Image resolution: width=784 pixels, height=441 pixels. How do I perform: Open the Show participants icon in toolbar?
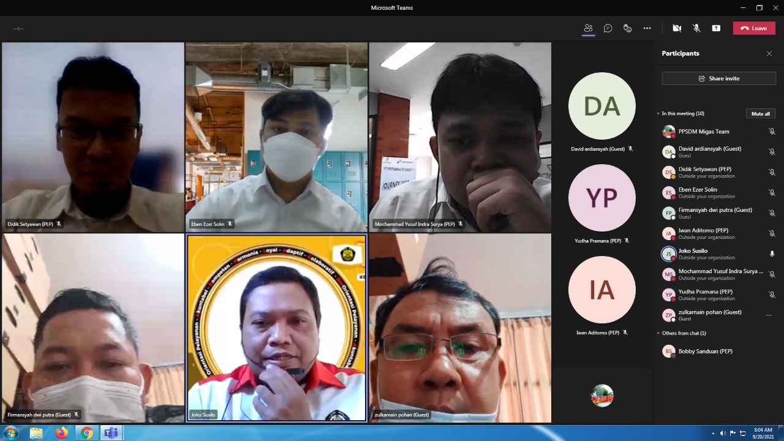[588, 28]
